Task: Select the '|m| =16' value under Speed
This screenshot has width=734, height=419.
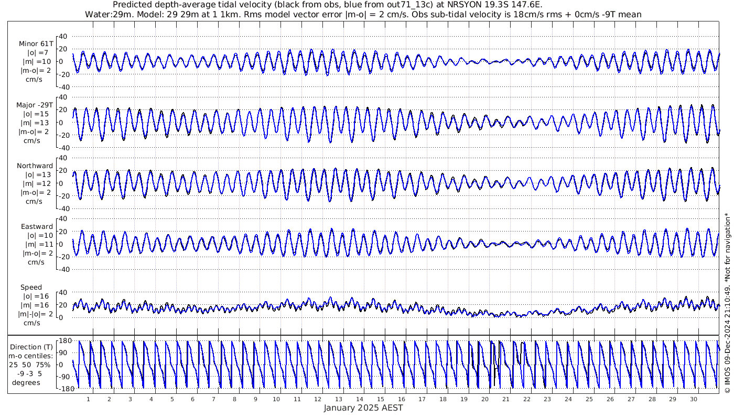Action: tap(36, 305)
